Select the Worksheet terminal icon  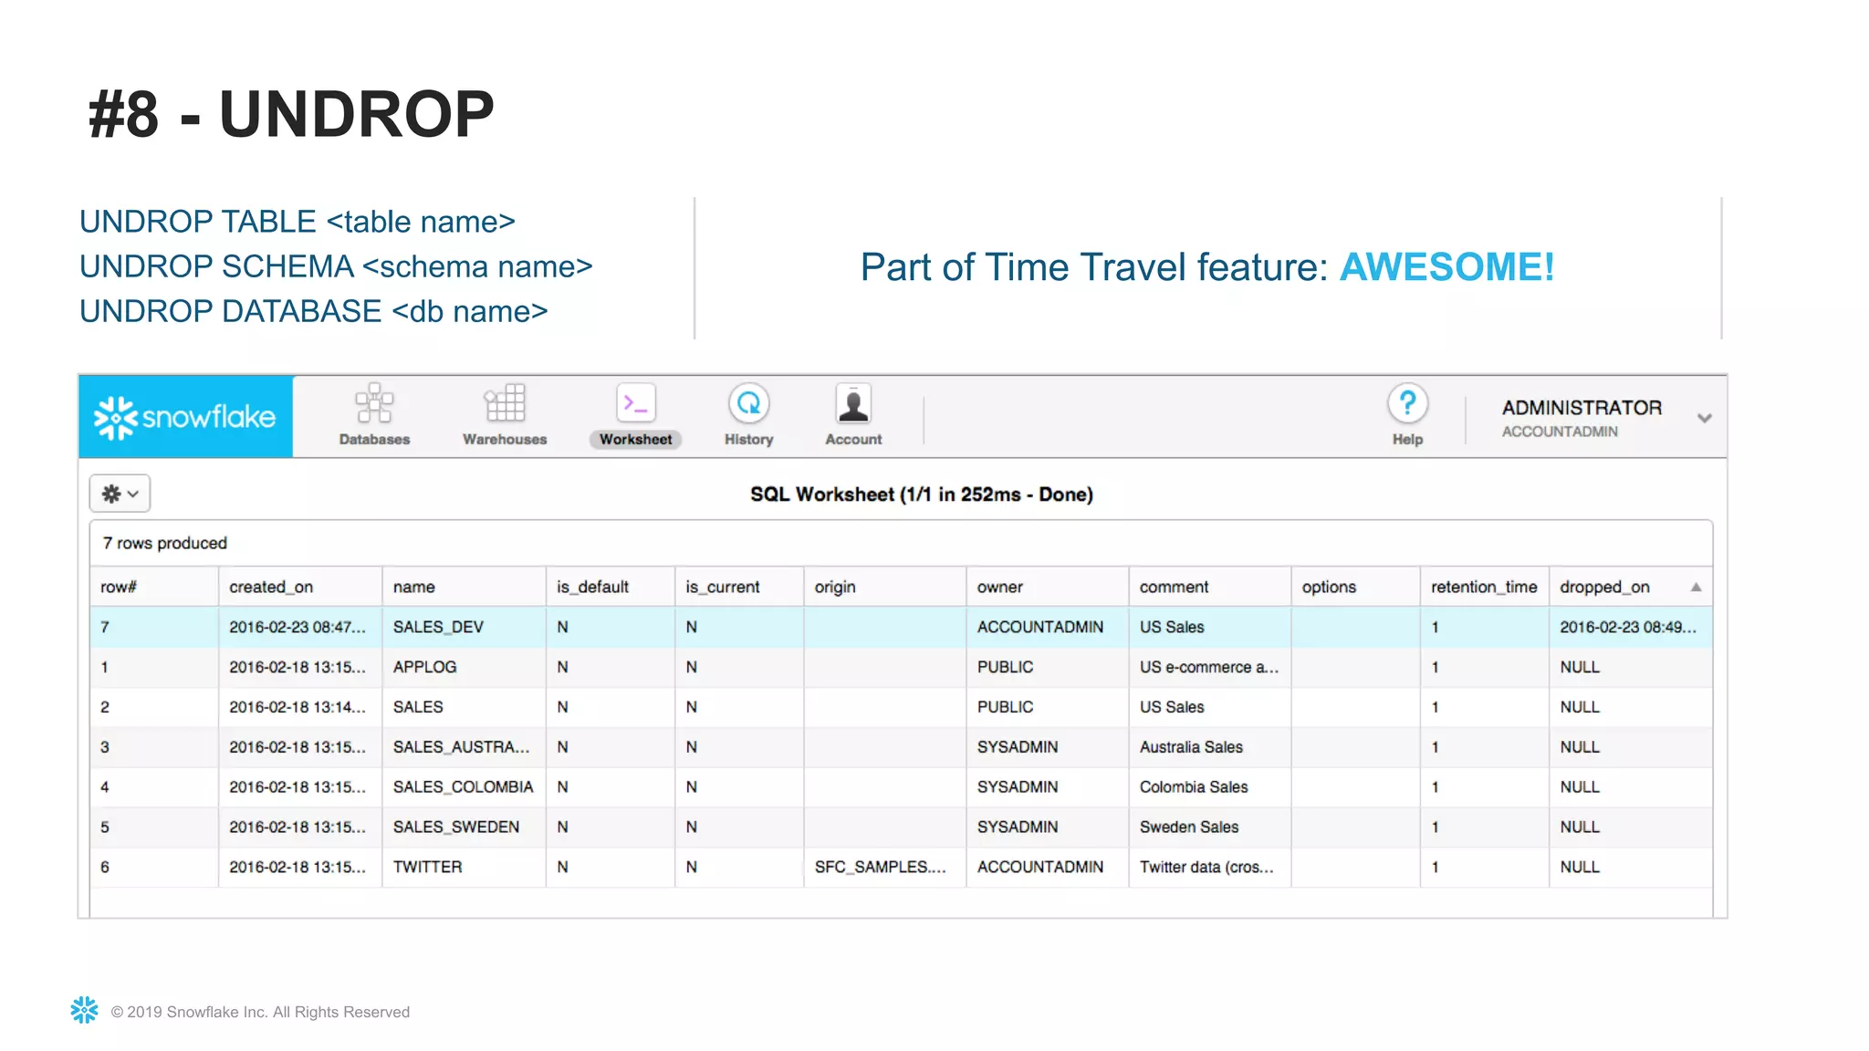coord(636,403)
